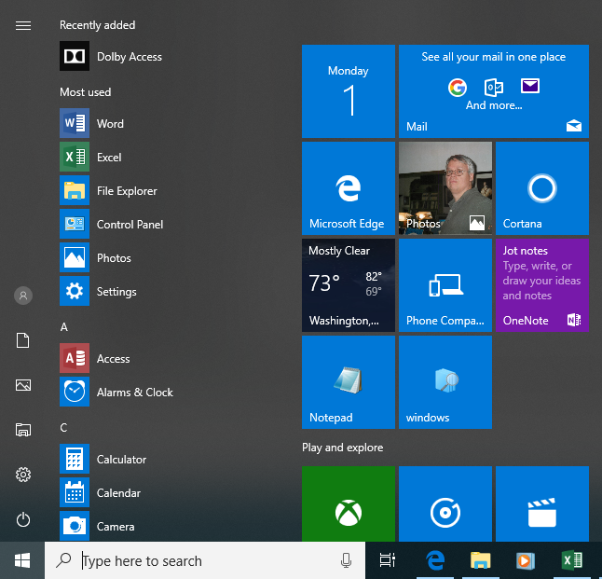Activate the microphone in search box
Image resolution: width=602 pixels, height=579 pixels.
click(x=346, y=560)
